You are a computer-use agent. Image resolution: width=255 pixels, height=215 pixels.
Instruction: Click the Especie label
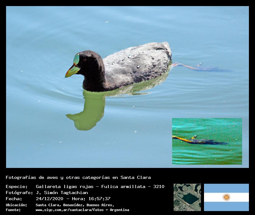pos(16,186)
